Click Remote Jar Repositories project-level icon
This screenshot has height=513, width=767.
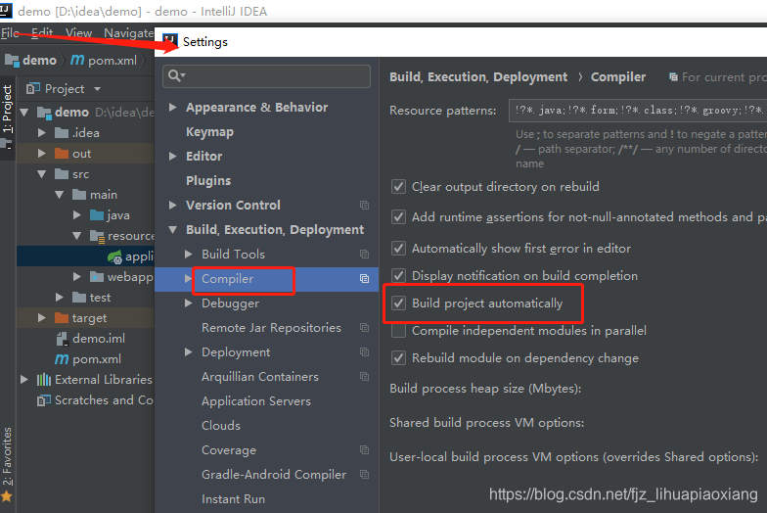[x=364, y=327]
